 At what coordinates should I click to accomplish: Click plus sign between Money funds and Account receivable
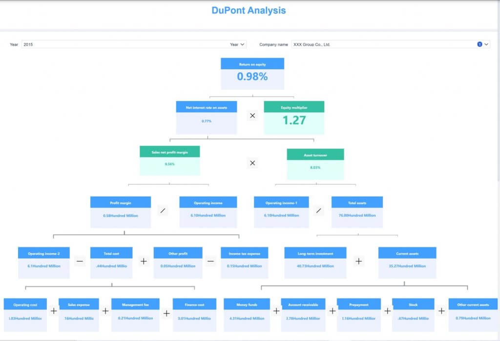276,311
